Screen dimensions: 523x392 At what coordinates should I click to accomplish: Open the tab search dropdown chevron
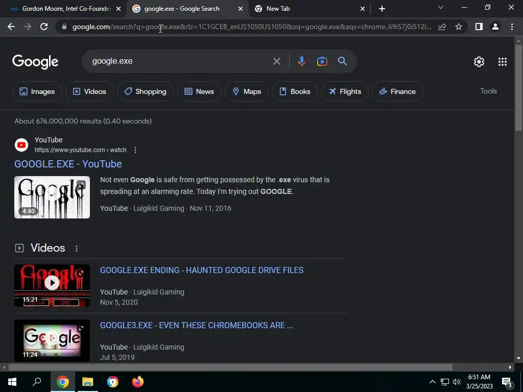pos(441,7)
